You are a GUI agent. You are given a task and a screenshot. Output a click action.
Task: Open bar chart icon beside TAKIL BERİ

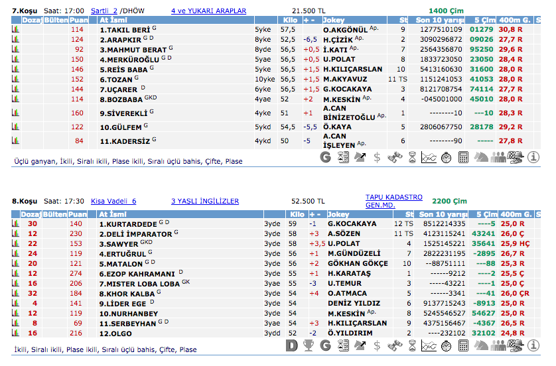coord(15,30)
